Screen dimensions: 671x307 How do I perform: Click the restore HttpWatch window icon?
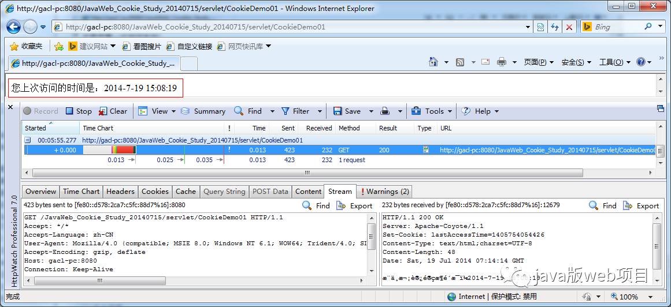click(660, 108)
